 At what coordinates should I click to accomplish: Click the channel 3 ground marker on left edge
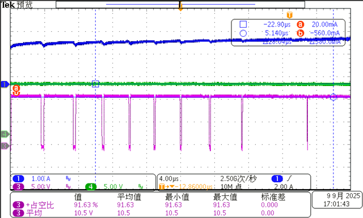pos(5,146)
